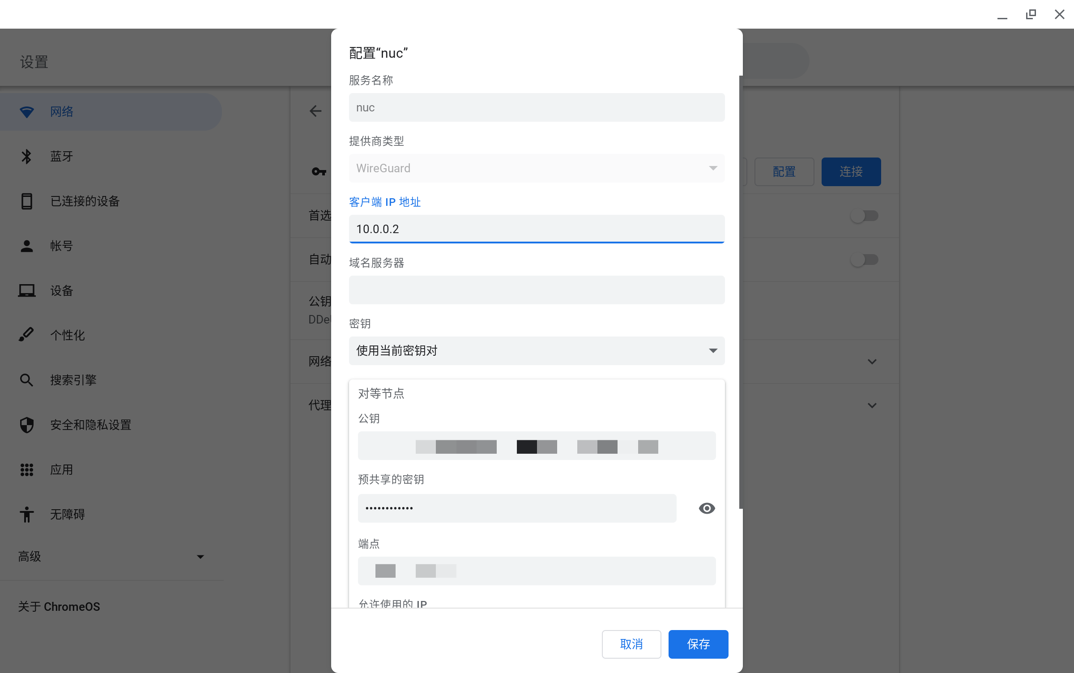Image resolution: width=1074 pixels, height=673 pixels.
Task: Open the 使用当前密钥对 key dropdown
Action: tap(537, 351)
